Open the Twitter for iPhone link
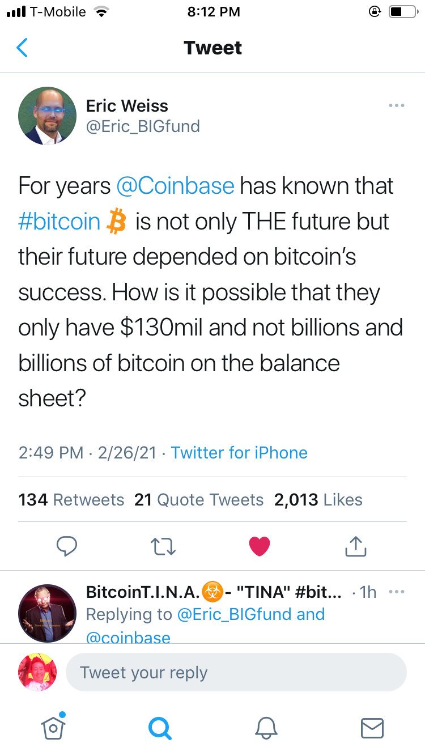425x756 pixels. (239, 453)
